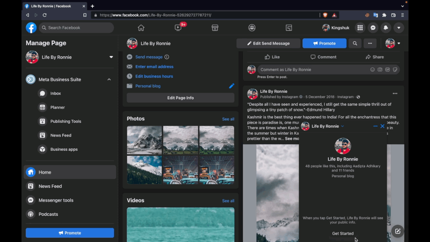Click the Promote button in page header
Screen dimensions: 430x242
pyautogui.click(x=324, y=43)
